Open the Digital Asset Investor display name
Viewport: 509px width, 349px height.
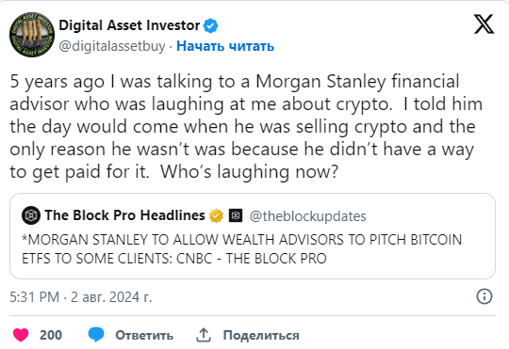tap(129, 25)
